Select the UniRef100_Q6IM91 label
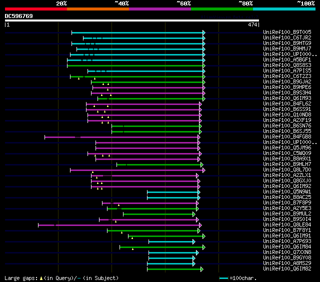 287,236
